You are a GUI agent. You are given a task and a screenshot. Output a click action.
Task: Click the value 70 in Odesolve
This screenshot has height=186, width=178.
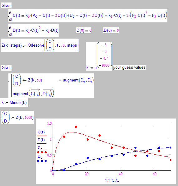pos(63,45)
